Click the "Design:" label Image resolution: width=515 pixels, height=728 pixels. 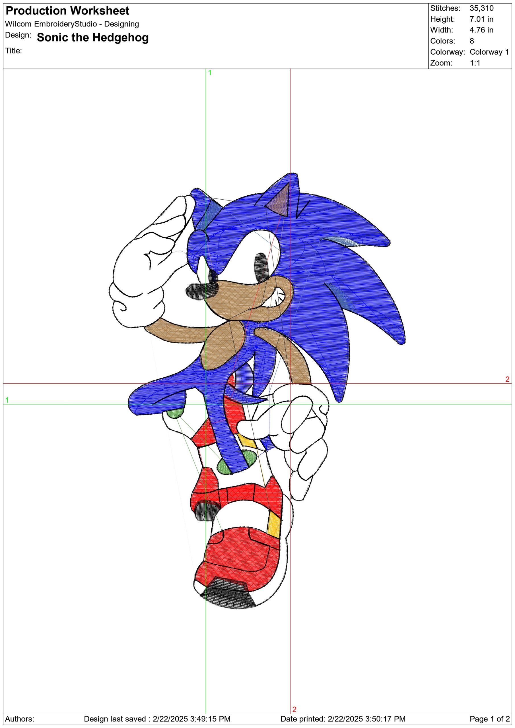(18, 35)
